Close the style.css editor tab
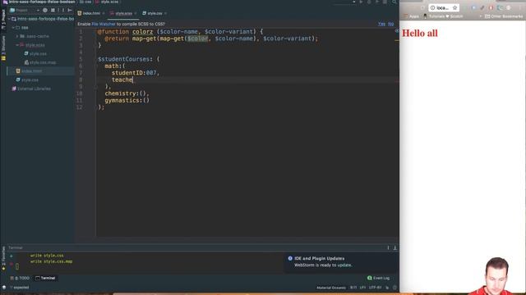The width and height of the screenshot is (526, 295). coord(166,13)
